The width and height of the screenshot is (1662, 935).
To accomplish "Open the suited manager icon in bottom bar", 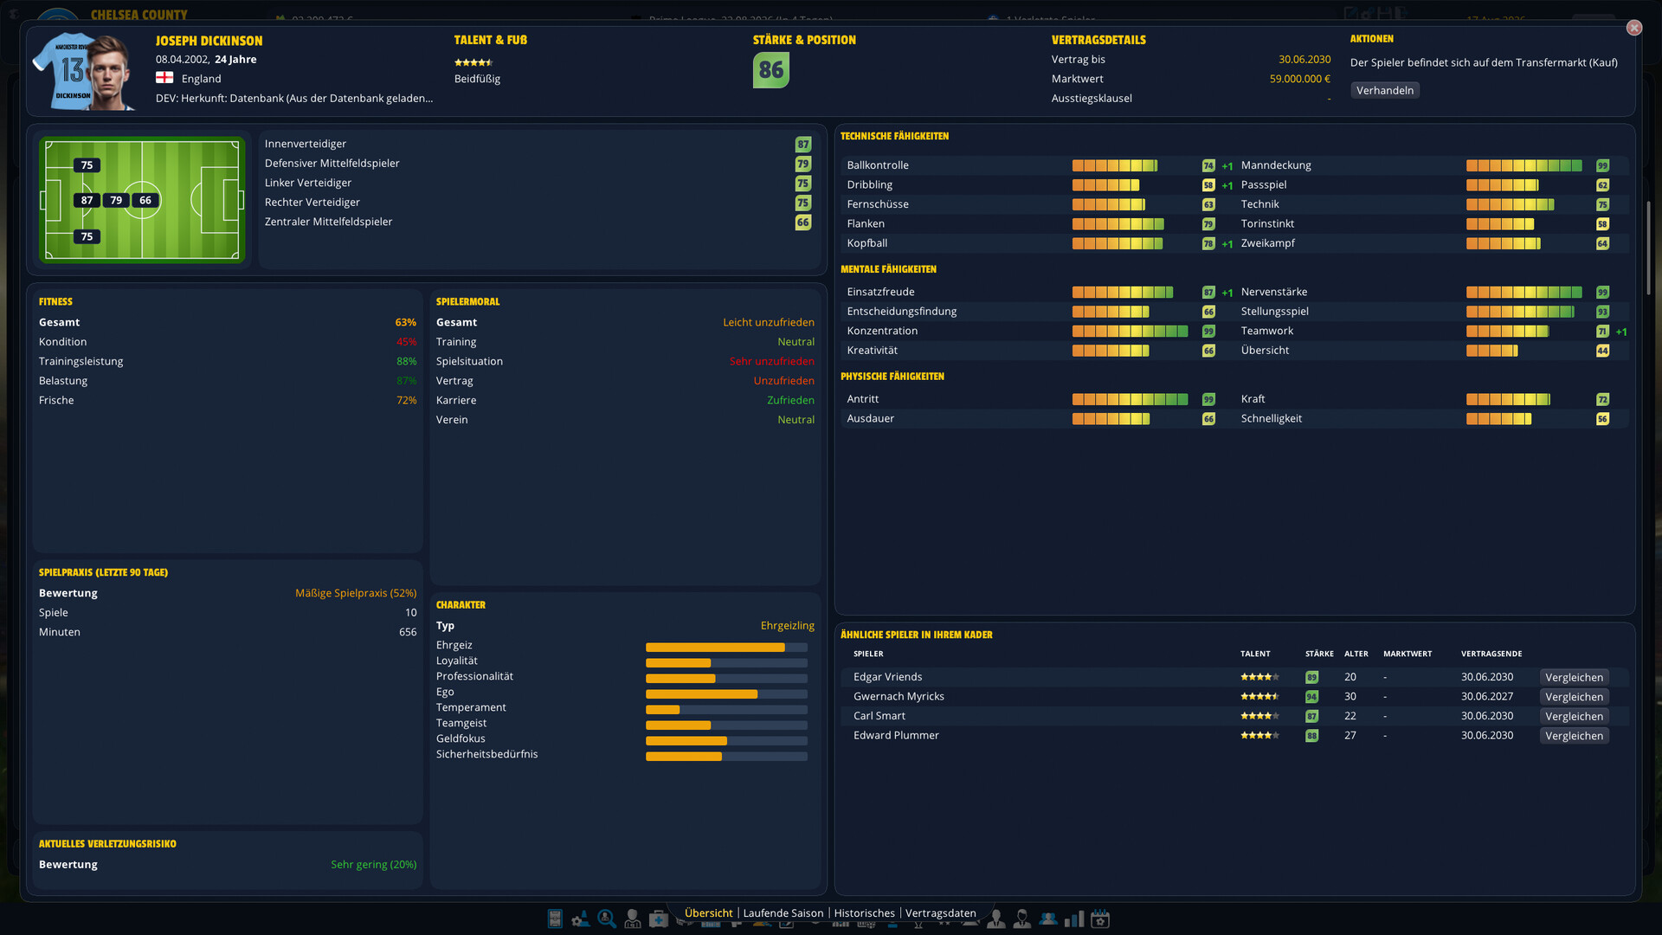I will (996, 919).
